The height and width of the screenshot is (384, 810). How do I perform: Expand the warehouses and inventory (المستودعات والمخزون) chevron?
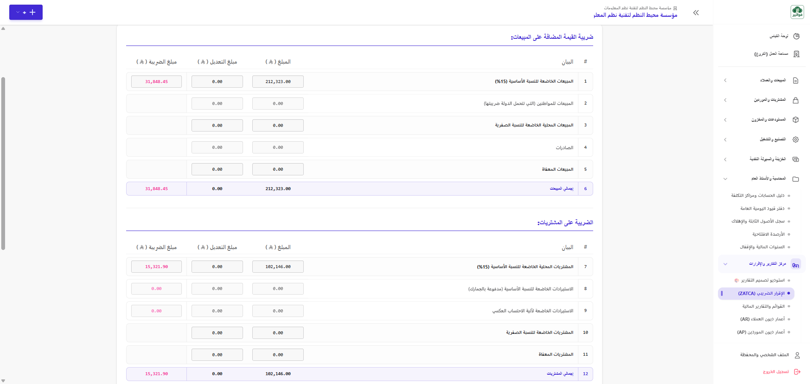coord(725,120)
